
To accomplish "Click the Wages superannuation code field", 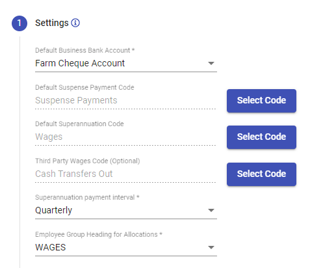I will tap(125, 137).
